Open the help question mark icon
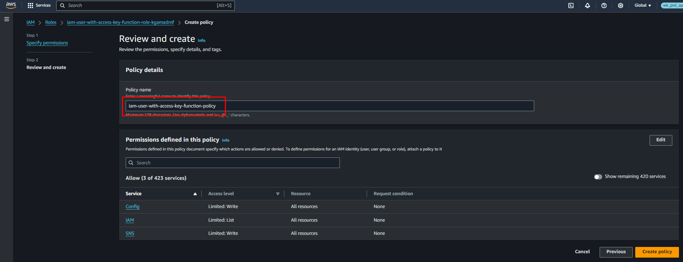Image resolution: width=683 pixels, height=262 pixels. [604, 6]
